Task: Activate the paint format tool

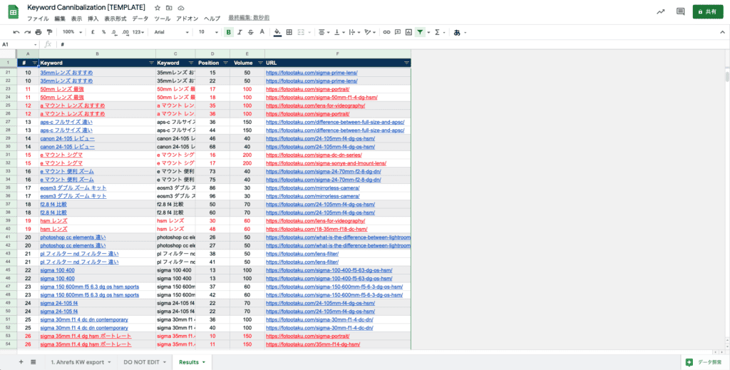Action: pyautogui.click(x=49, y=32)
